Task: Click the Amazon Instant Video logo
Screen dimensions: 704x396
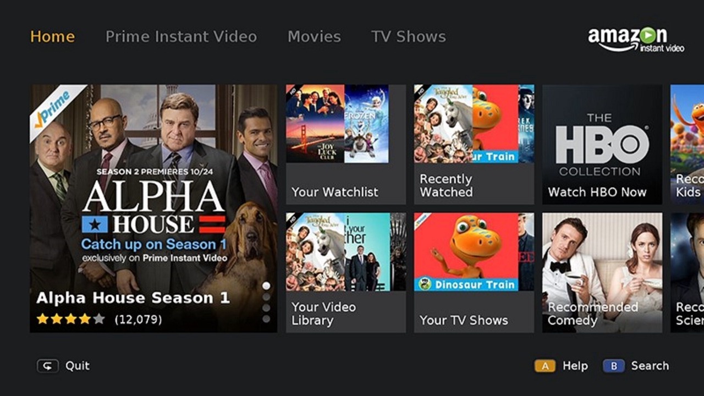Action: [636, 39]
